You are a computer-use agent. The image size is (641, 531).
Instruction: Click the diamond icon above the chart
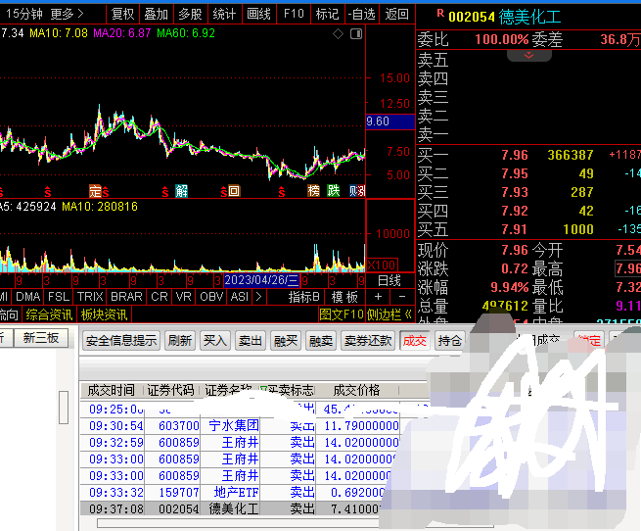(x=338, y=34)
